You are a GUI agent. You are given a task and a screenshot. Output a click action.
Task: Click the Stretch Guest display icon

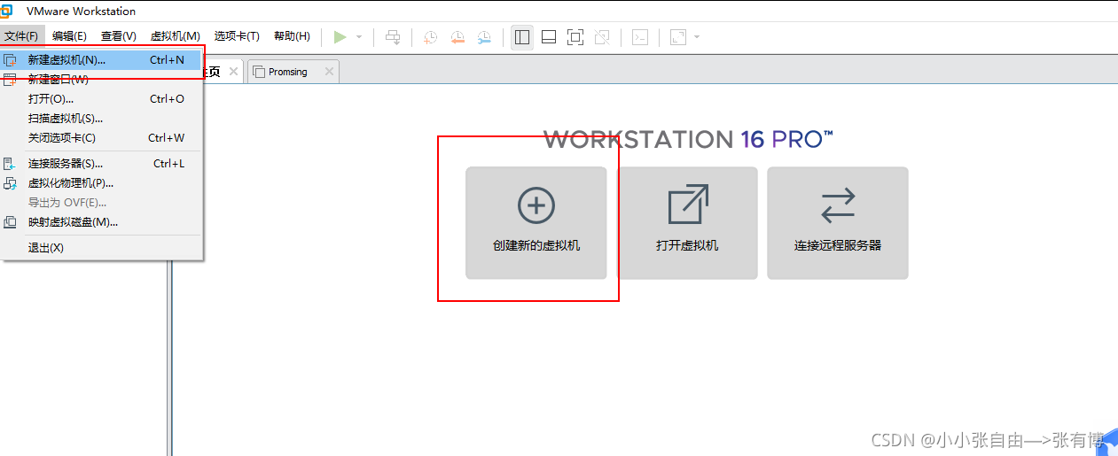tap(678, 37)
